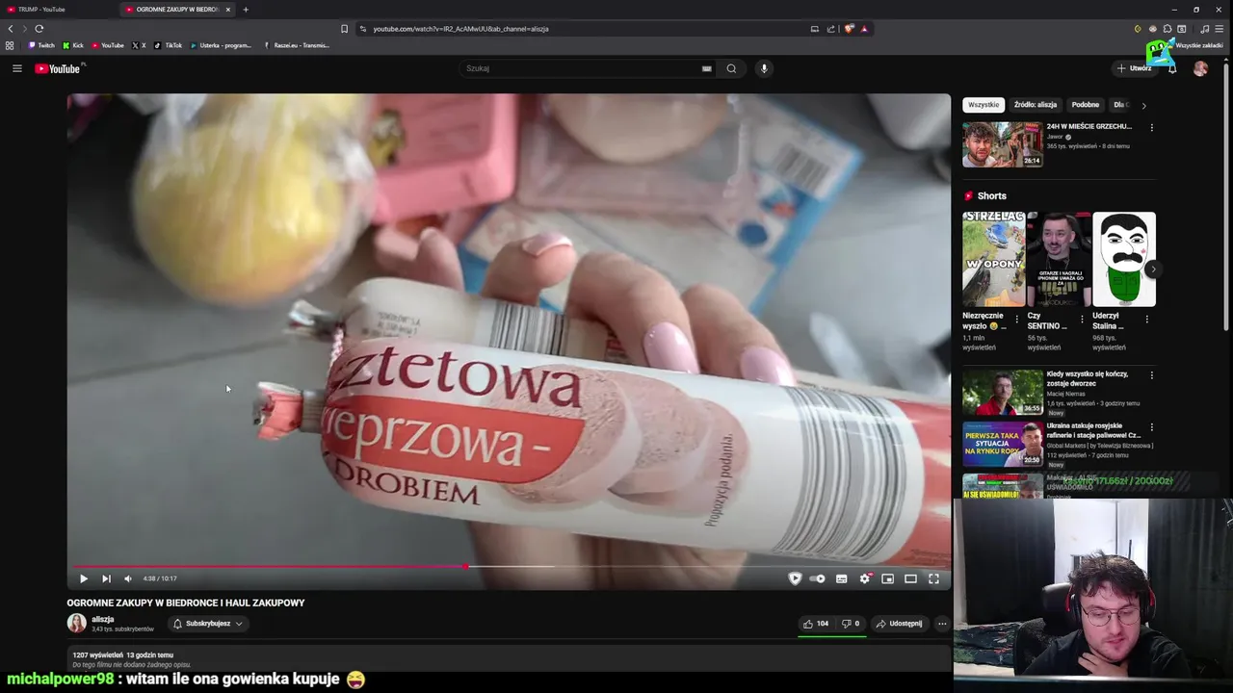Viewport: 1233px width, 693px height.
Task: Go back in browser history
Action: [11, 29]
